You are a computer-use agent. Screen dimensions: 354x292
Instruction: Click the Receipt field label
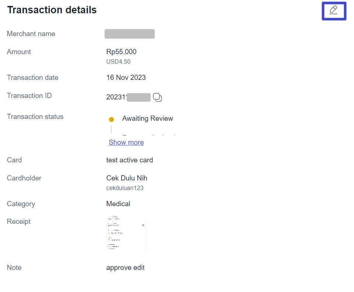18,222
